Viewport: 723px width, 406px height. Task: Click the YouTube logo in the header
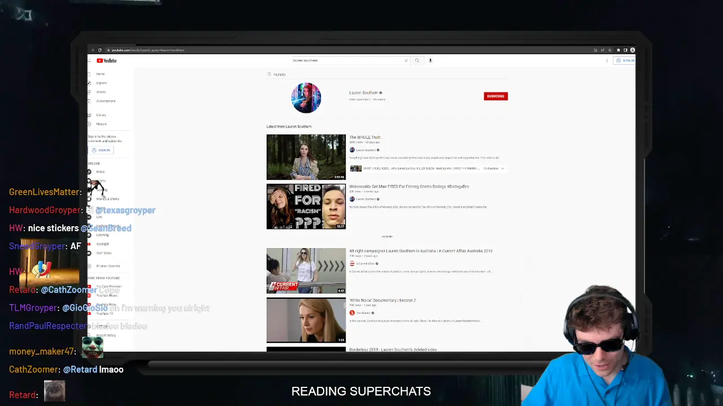point(106,60)
